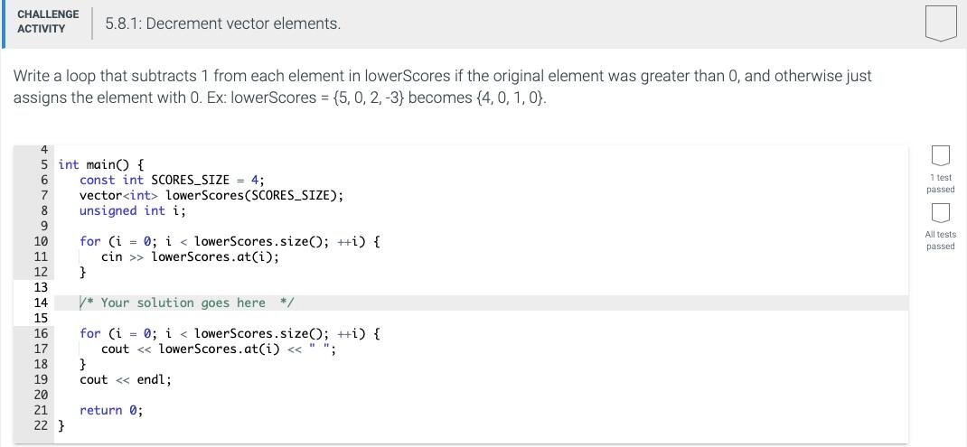Click empty line 15 in the editor
Screen dimensions: 967x447
click(481, 318)
